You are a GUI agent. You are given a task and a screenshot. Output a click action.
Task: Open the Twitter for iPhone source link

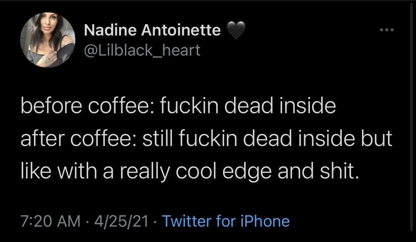pyautogui.click(x=225, y=221)
